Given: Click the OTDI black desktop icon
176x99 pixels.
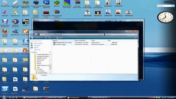Looking at the screenshot, I should point(26,23).
